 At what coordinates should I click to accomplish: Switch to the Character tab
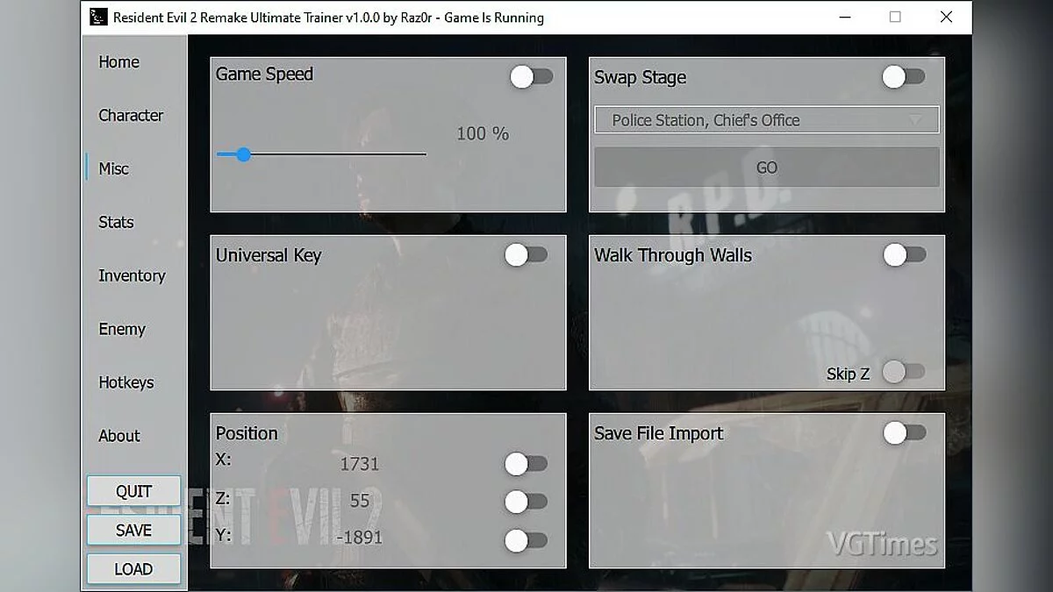pos(131,116)
